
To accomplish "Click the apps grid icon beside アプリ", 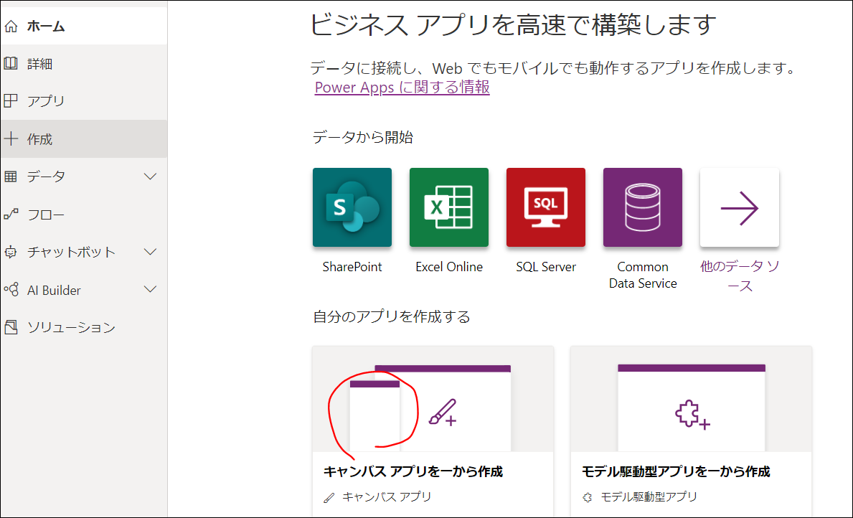I will coord(11,101).
